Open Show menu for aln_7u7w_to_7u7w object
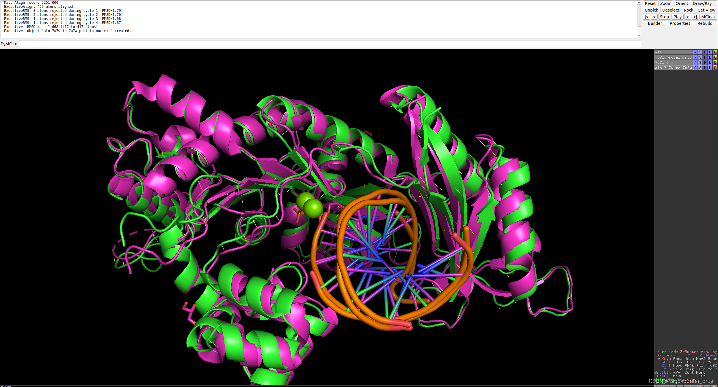 [x=700, y=68]
